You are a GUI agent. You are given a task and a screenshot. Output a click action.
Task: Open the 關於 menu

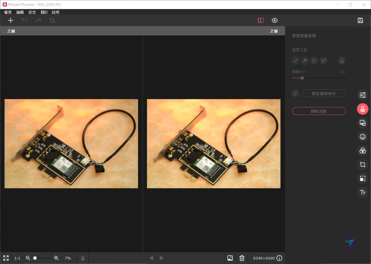pyautogui.click(x=44, y=12)
